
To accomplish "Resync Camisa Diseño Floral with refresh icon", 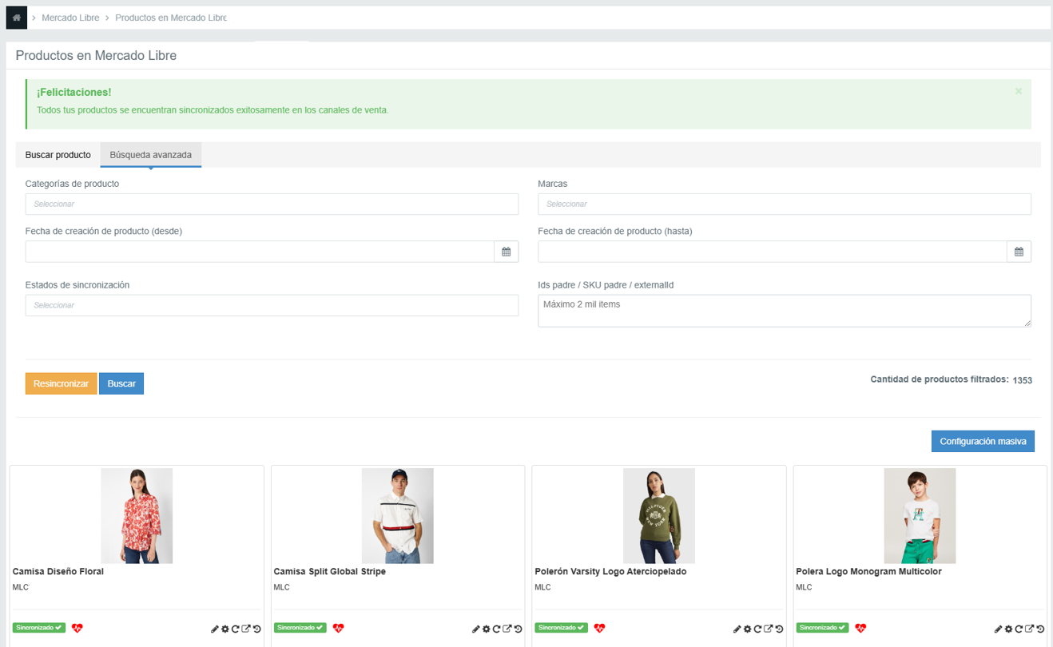I will (236, 629).
